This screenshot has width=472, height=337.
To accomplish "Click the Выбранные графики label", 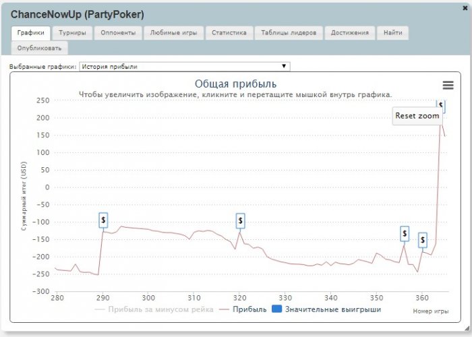I will point(42,67).
